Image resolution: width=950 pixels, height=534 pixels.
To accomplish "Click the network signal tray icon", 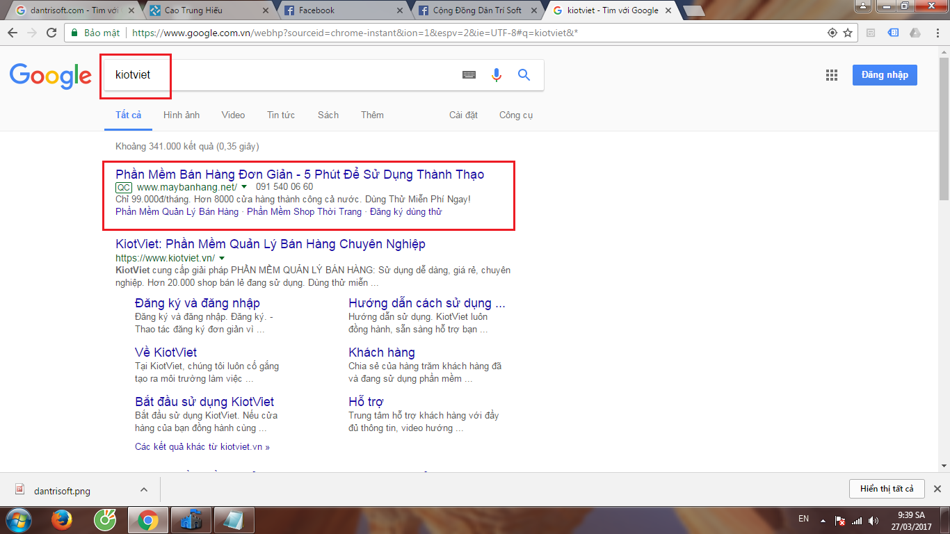I will click(857, 520).
